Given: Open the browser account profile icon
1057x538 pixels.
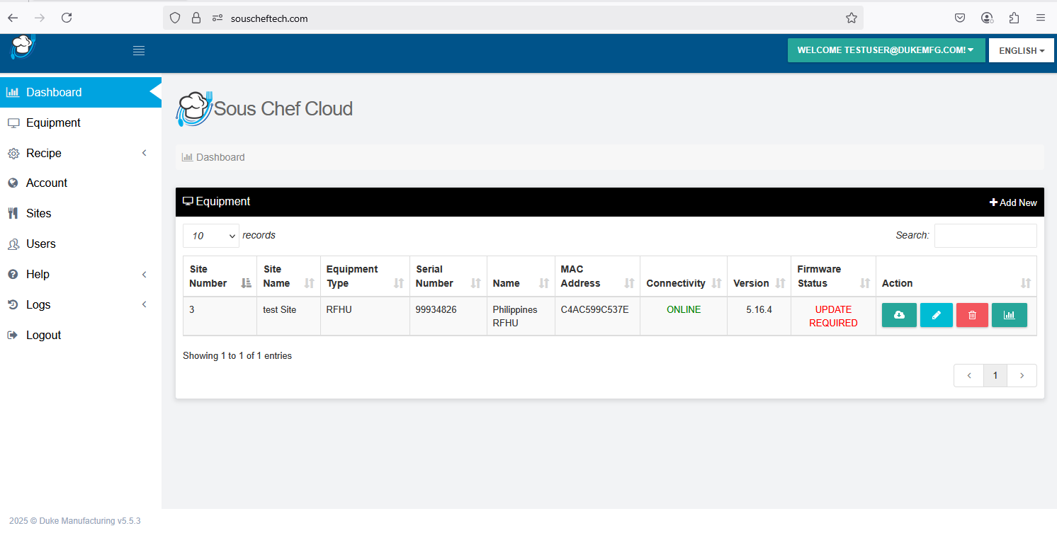Looking at the screenshot, I should (x=987, y=18).
